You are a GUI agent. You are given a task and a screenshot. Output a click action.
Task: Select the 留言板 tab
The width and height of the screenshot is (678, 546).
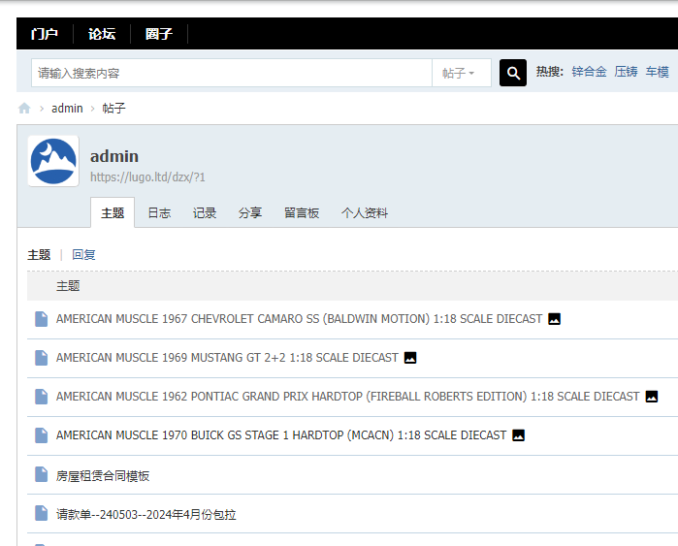302,213
